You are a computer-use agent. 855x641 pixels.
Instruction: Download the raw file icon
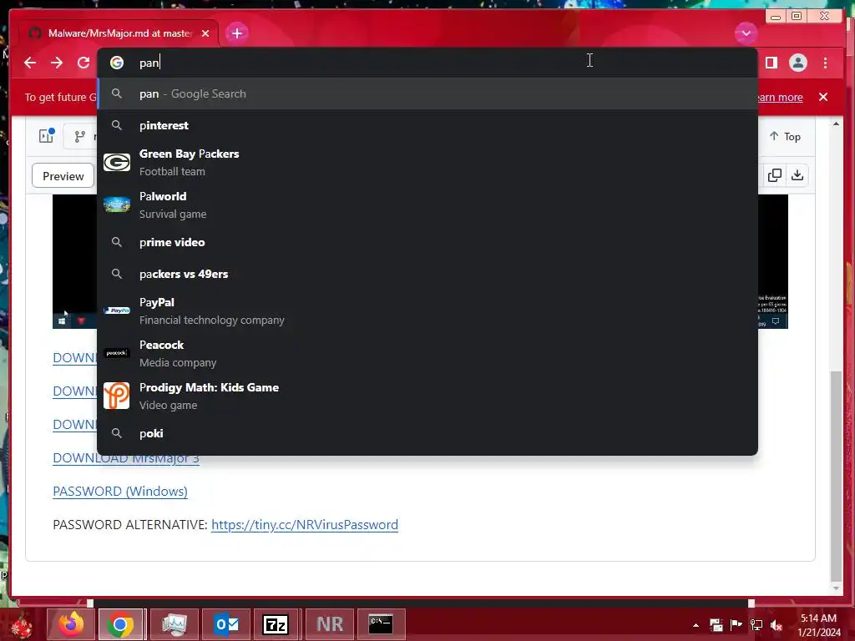point(797,175)
